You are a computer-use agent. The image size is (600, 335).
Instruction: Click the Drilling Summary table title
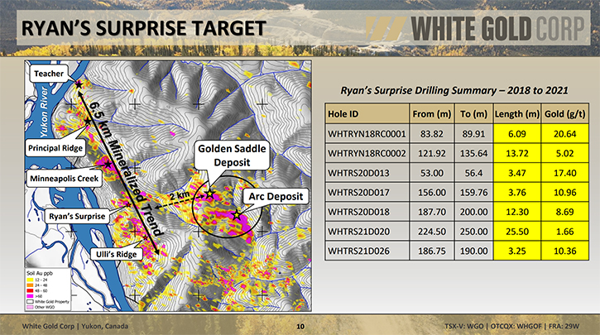click(454, 91)
